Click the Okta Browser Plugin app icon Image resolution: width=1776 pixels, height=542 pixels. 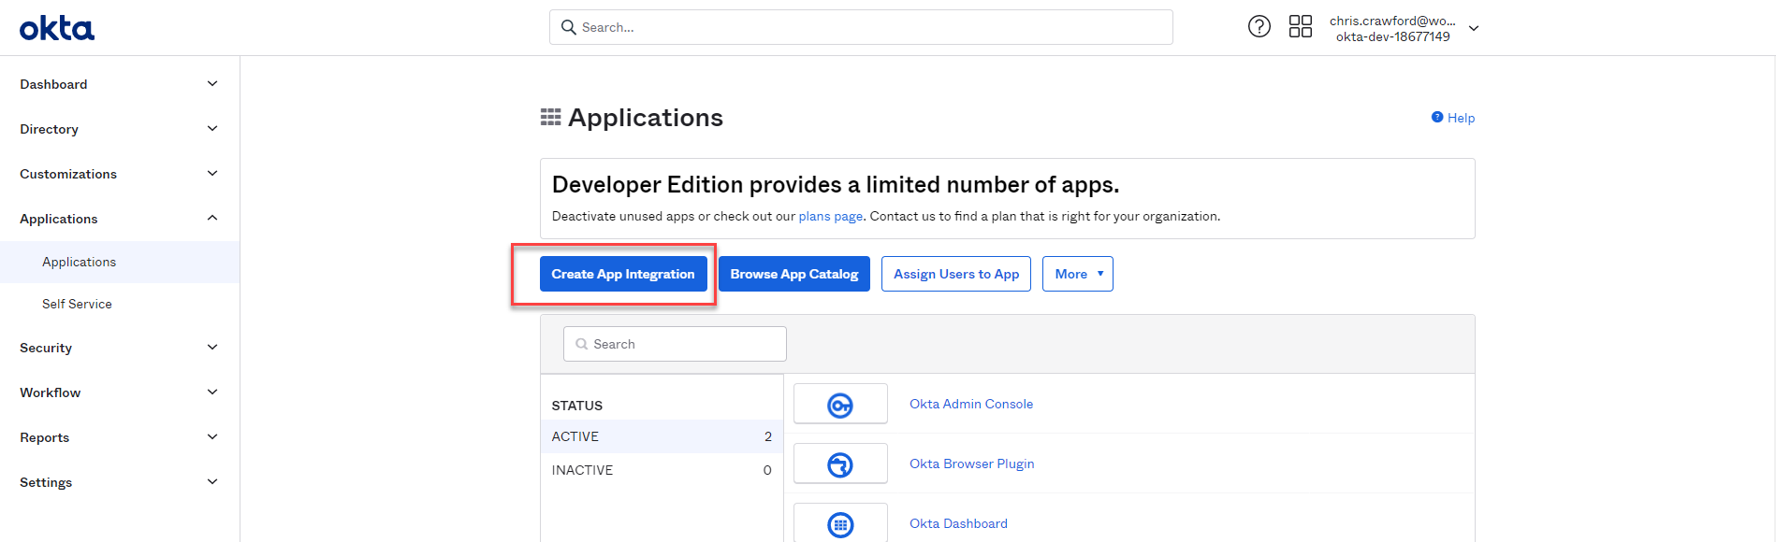click(x=840, y=464)
